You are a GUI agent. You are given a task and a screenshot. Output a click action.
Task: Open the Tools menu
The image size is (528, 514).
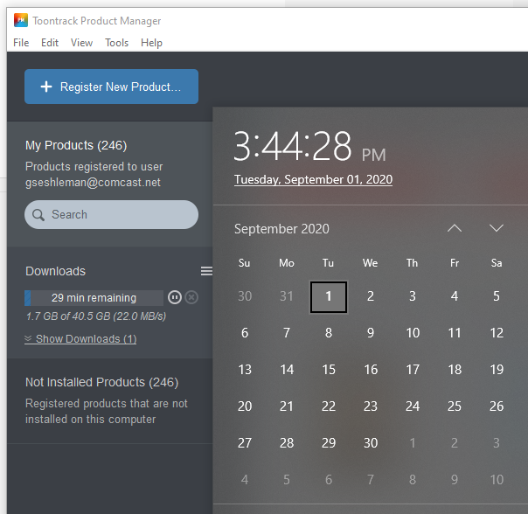pos(116,43)
